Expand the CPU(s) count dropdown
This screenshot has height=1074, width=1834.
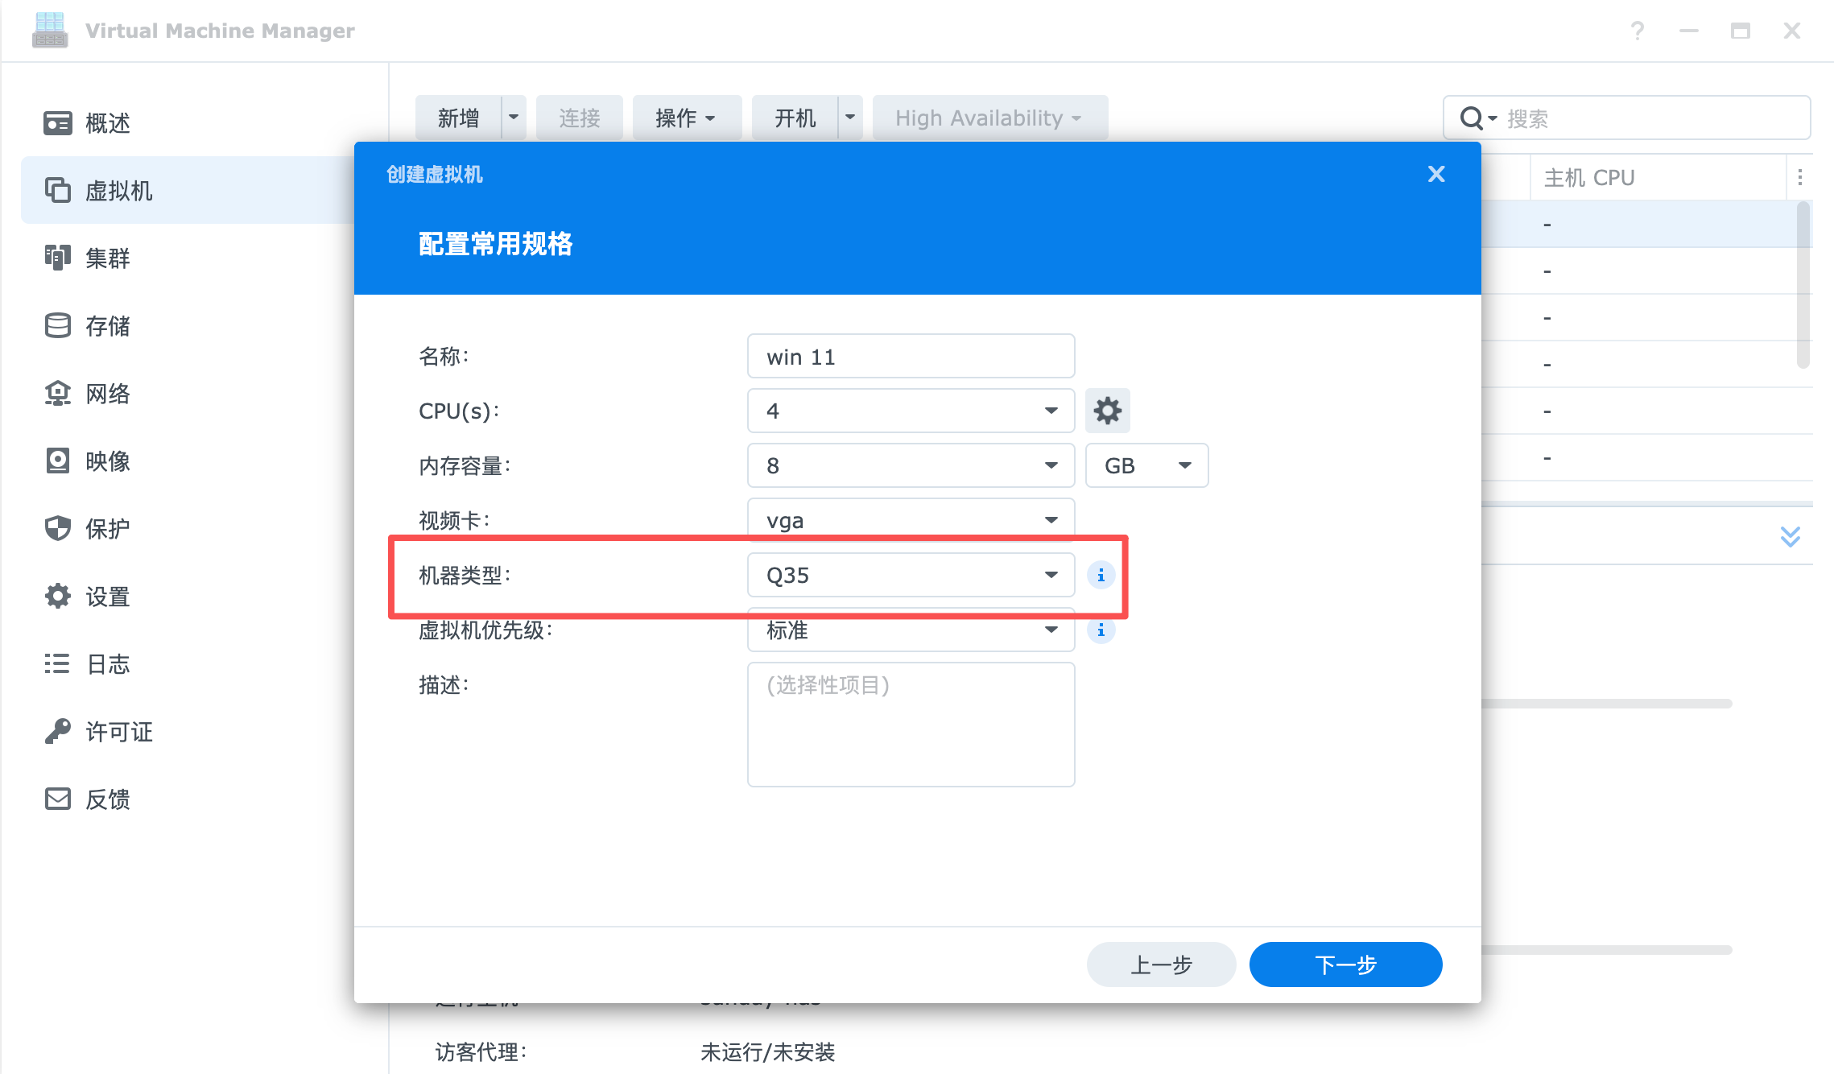[x=911, y=411]
